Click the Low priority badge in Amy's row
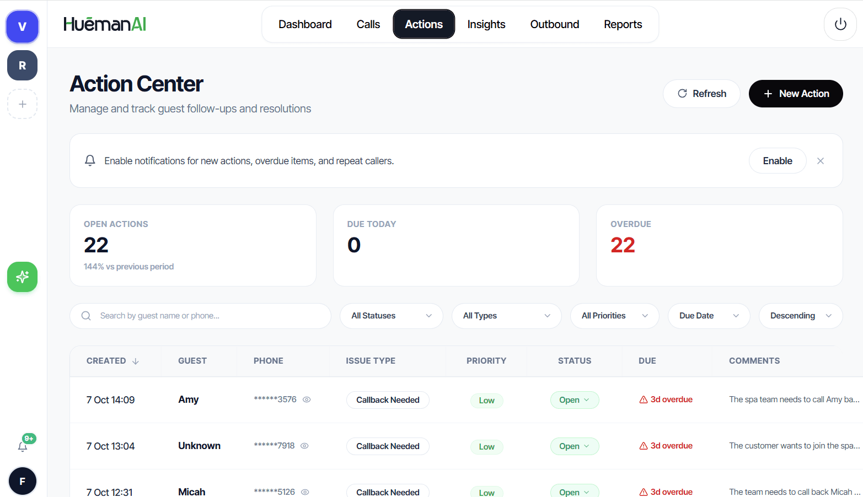 click(x=487, y=401)
